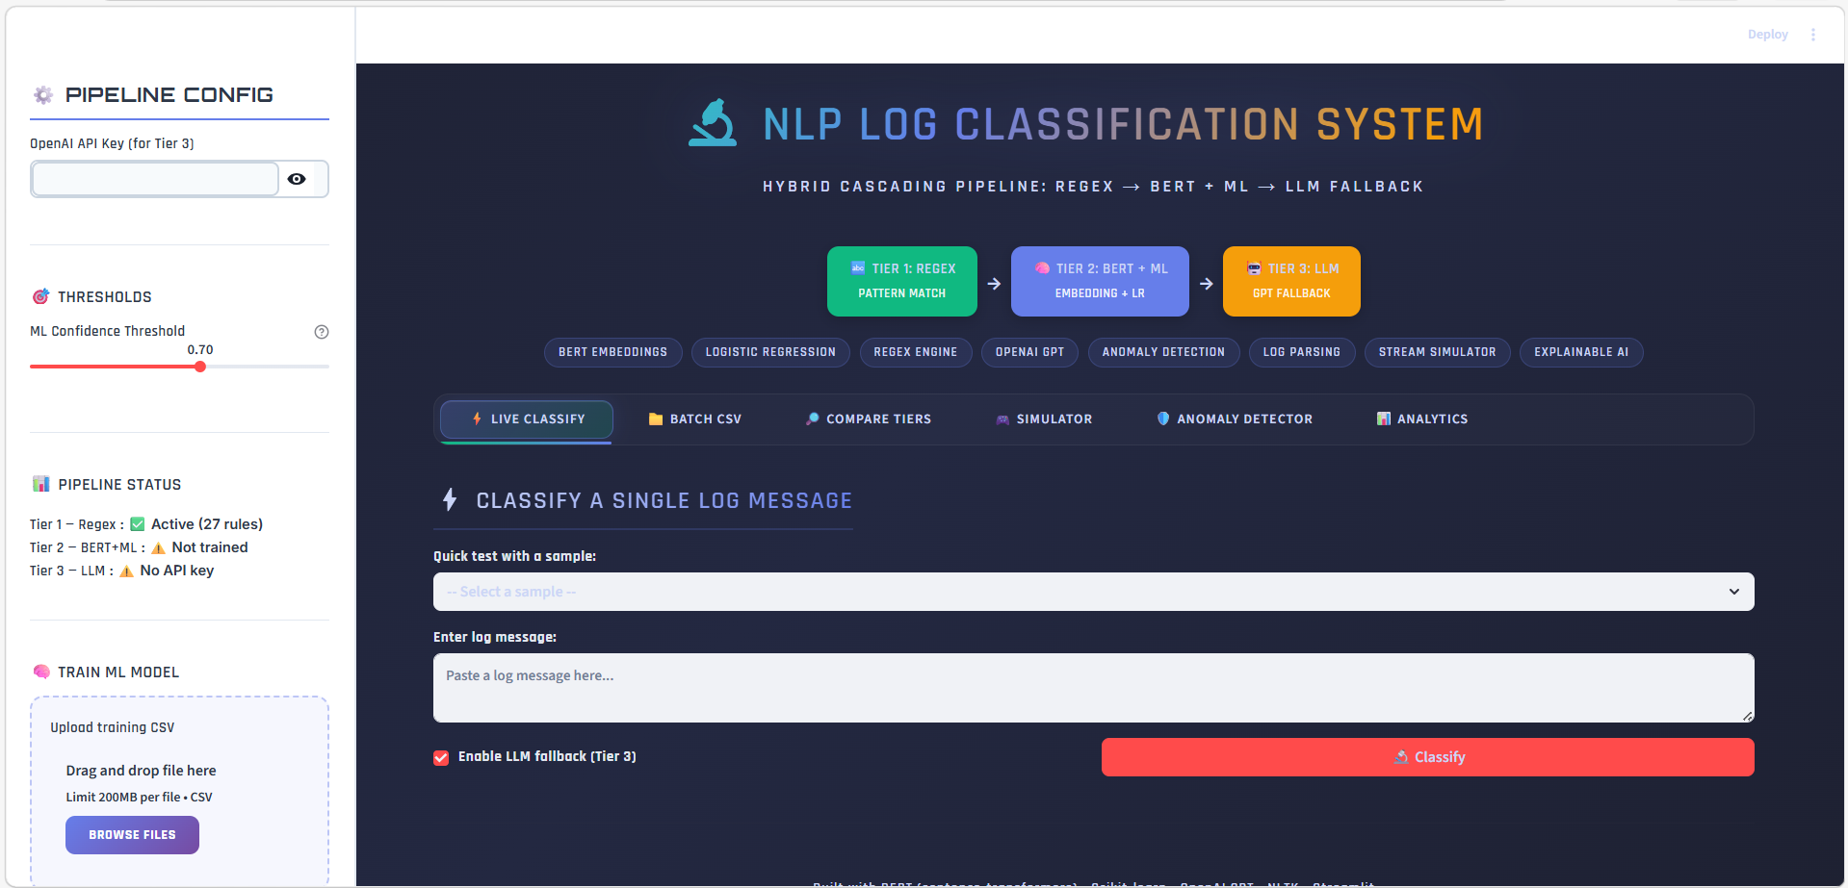Click the Tier 2: BERT + ML stage card
1848x888 pixels.
1100,281
